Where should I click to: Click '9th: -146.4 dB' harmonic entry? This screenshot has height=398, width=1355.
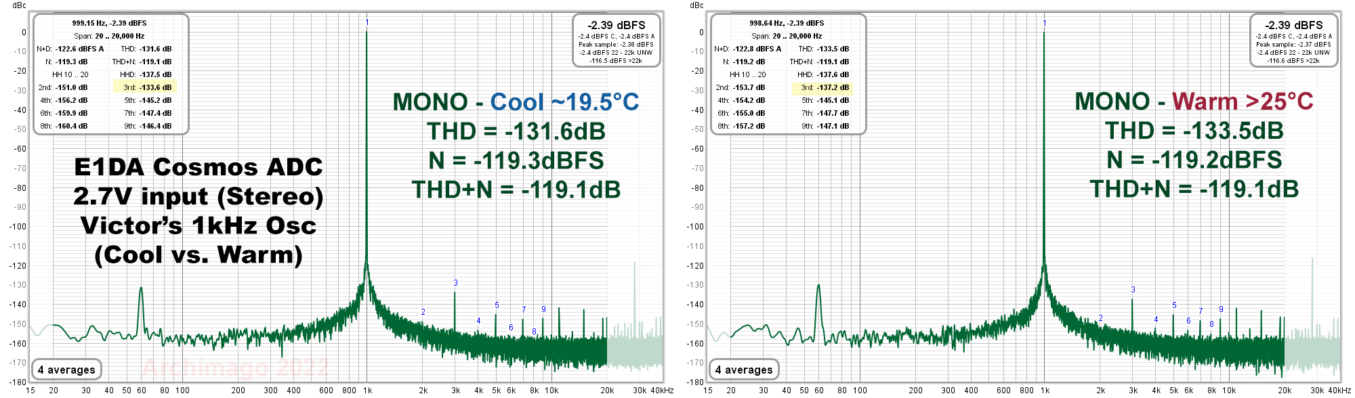point(148,126)
